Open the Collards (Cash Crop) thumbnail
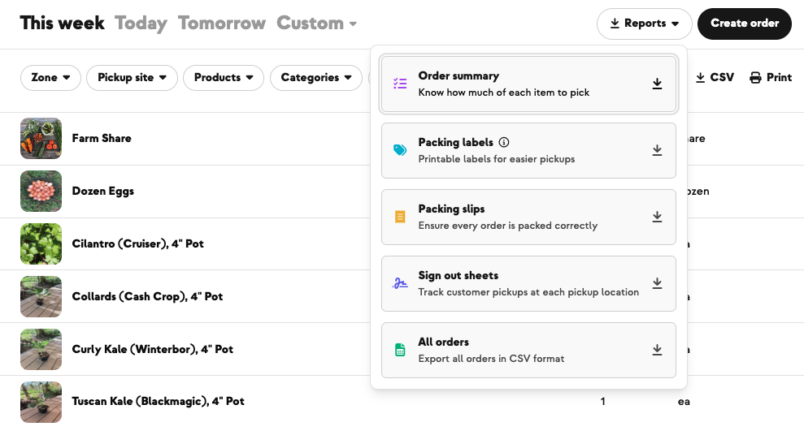The height and width of the screenshot is (448, 804). tap(41, 296)
